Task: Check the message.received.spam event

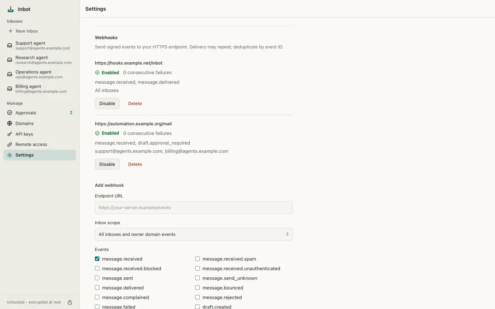Action: pos(198,259)
